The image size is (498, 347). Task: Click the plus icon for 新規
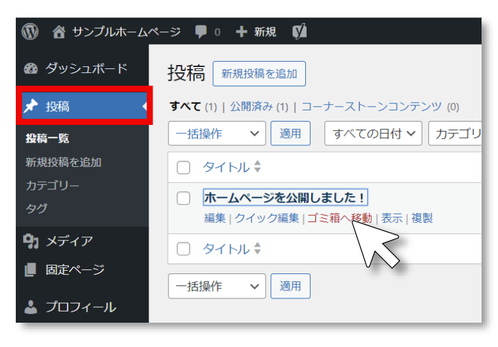click(241, 32)
